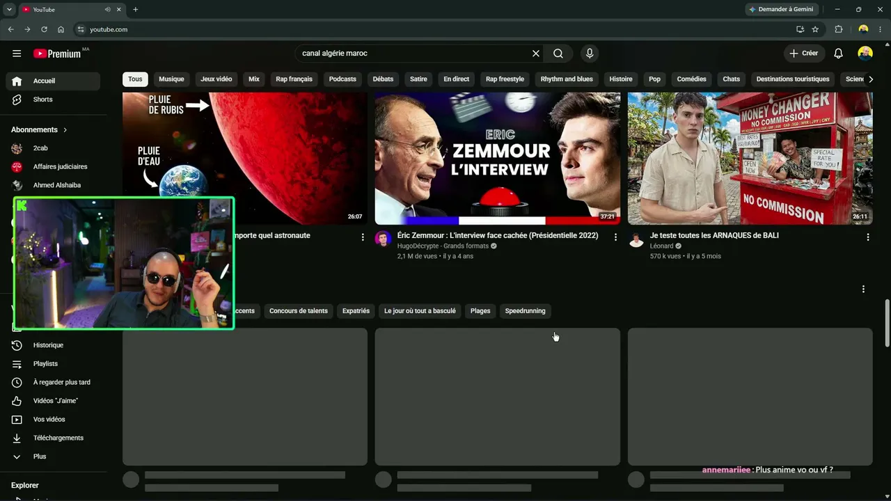Click the magnifying glass search button

(x=558, y=54)
